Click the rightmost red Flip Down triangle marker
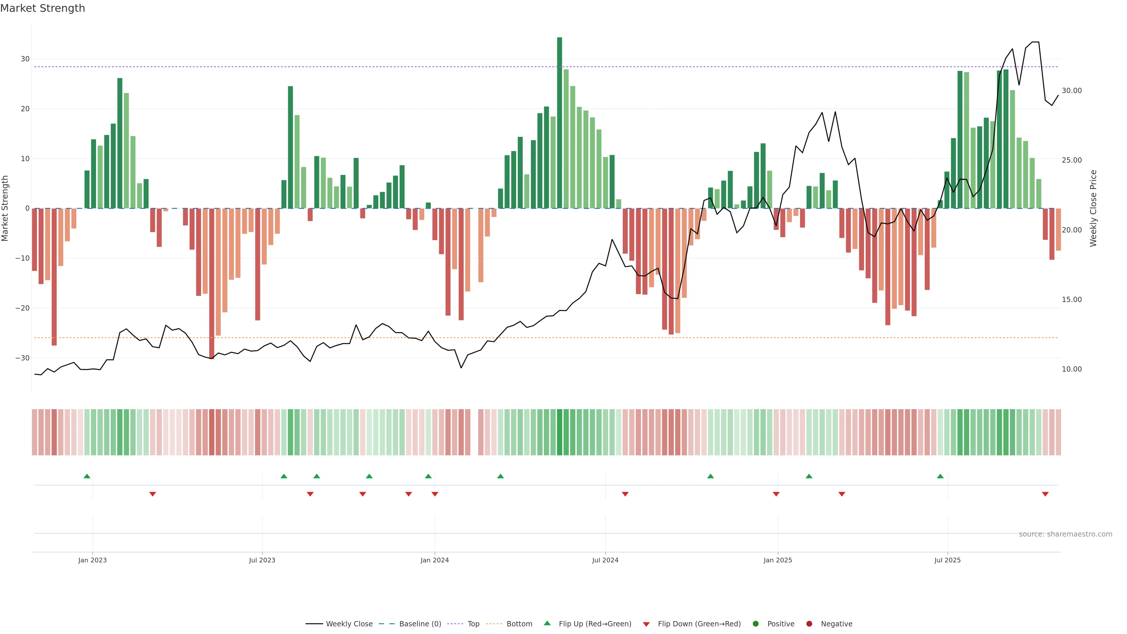1127x634 pixels. (x=1045, y=494)
